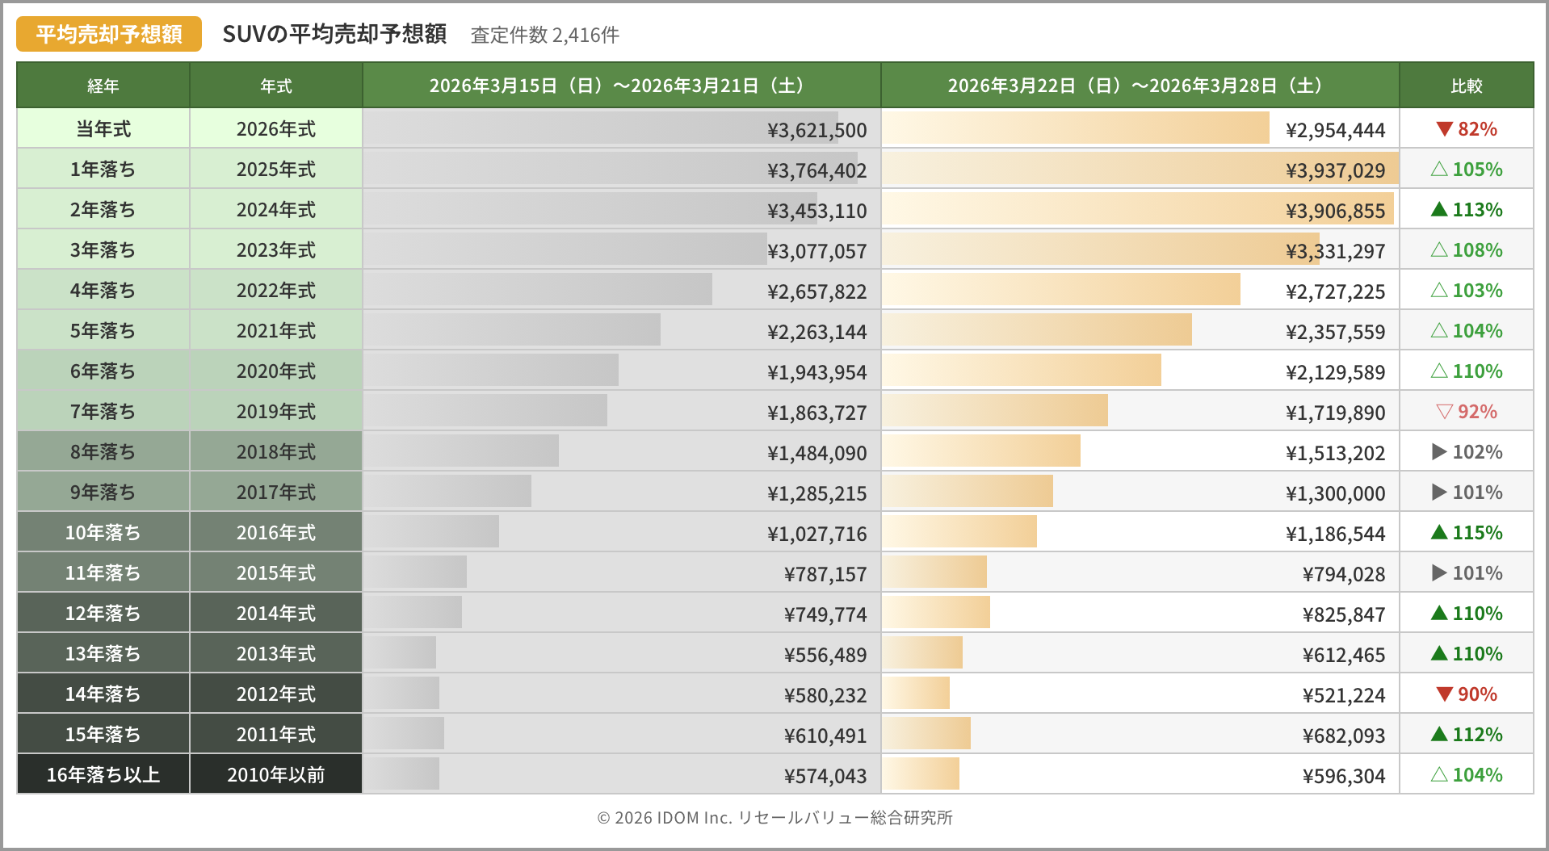Click the outlined down triangle beside 92%
1549x851 pixels.
(1444, 412)
